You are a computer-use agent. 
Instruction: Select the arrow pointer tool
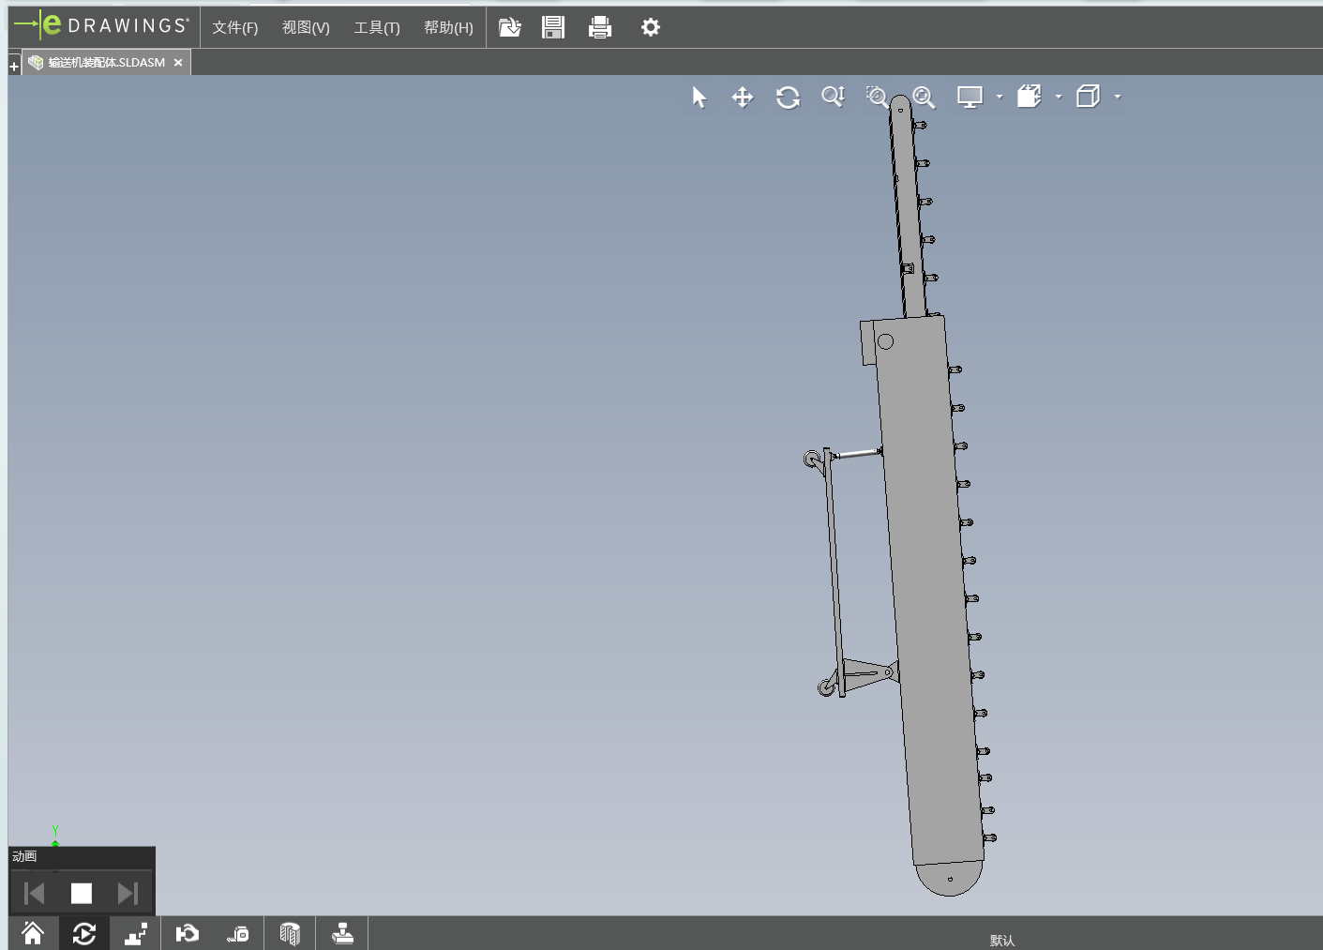(699, 98)
